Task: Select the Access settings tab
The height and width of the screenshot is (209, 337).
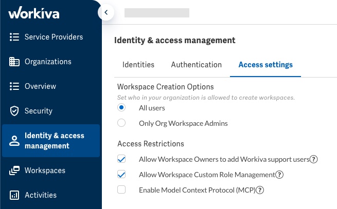Action: pyautogui.click(x=265, y=65)
